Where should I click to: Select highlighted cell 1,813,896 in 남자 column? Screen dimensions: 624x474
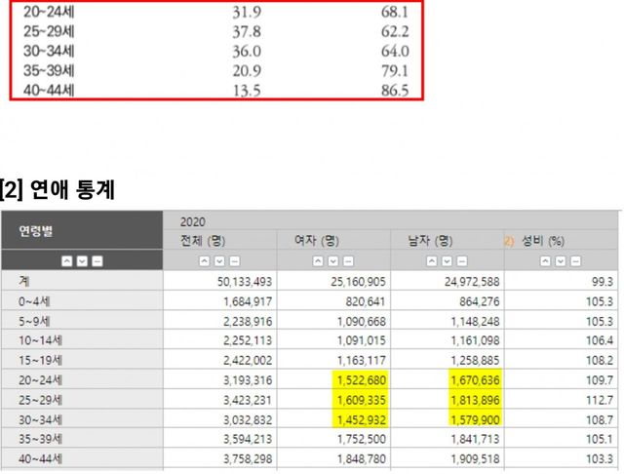[x=476, y=399]
